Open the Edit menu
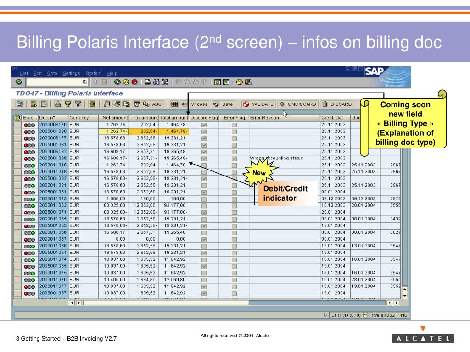The image size is (470, 352). pos(38,73)
